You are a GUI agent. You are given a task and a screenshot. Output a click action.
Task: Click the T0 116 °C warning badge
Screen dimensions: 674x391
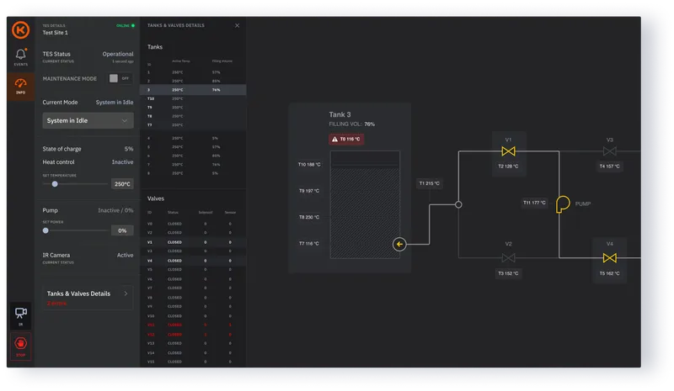tap(346, 139)
